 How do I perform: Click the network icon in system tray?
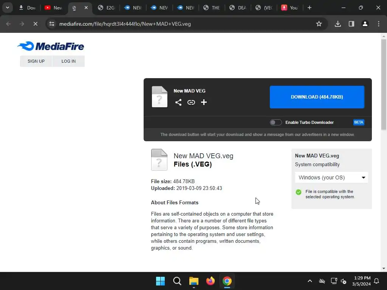tap(334, 281)
